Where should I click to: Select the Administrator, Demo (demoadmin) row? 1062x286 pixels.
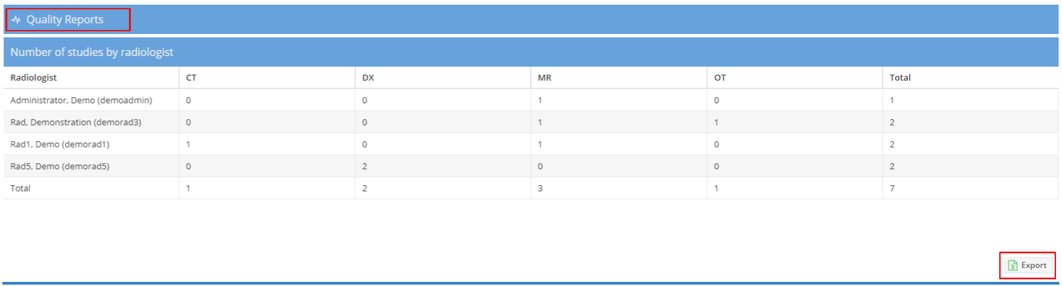[531, 100]
